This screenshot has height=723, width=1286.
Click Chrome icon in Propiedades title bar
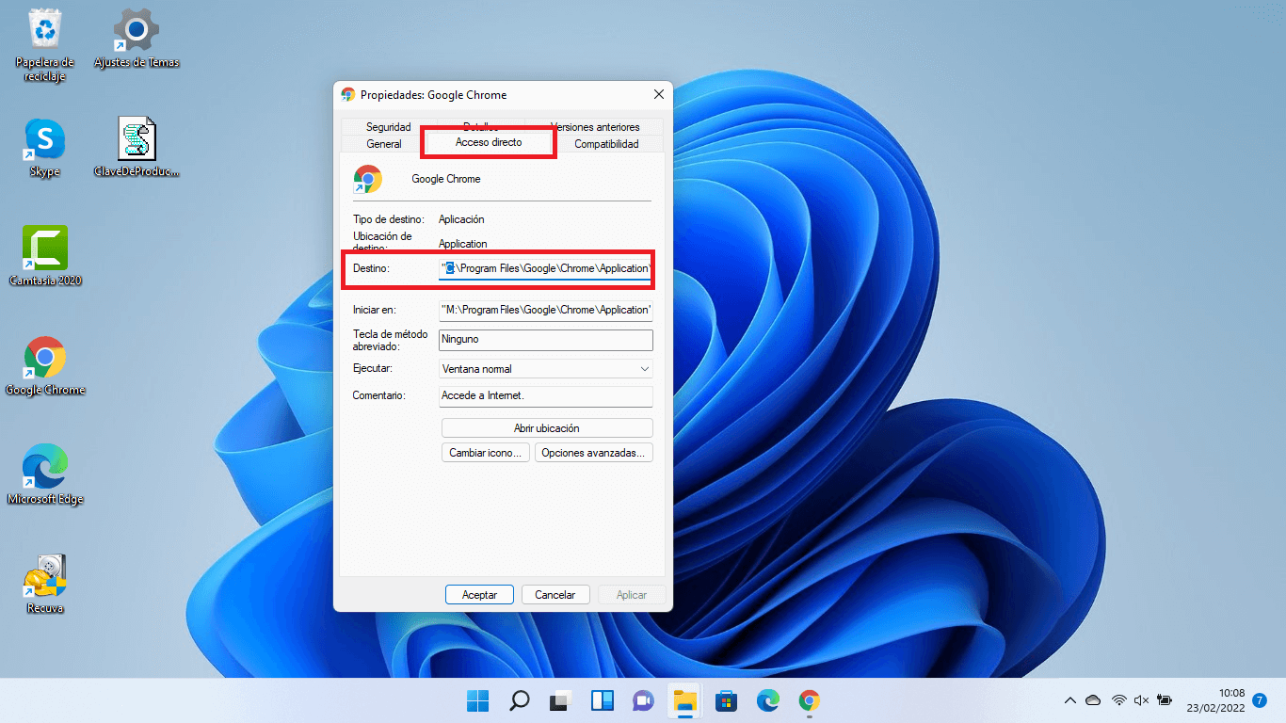point(348,95)
